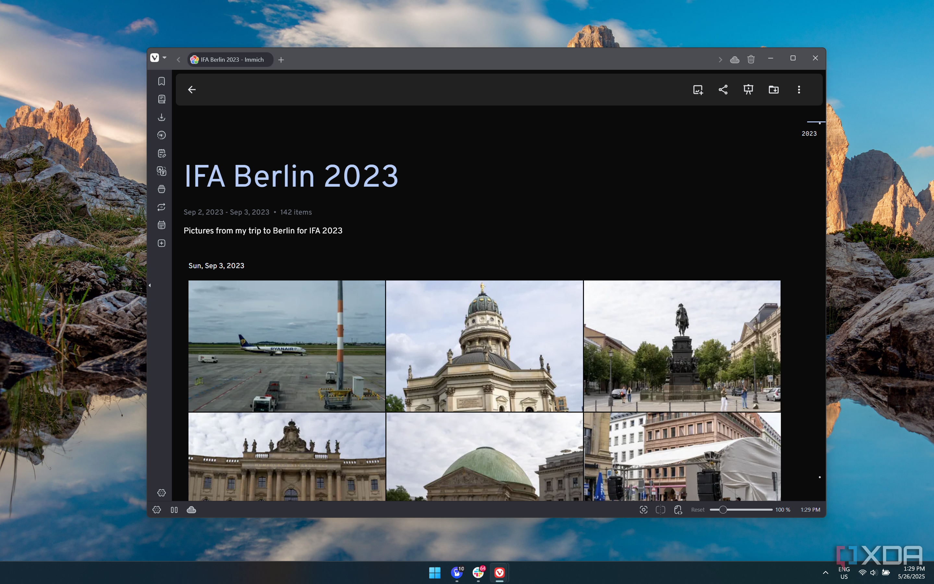Image resolution: width=934 pixels, height=584 pixels.
Task: Jump to 2023 on the timeline scrubber
Action: pos(809,133)
